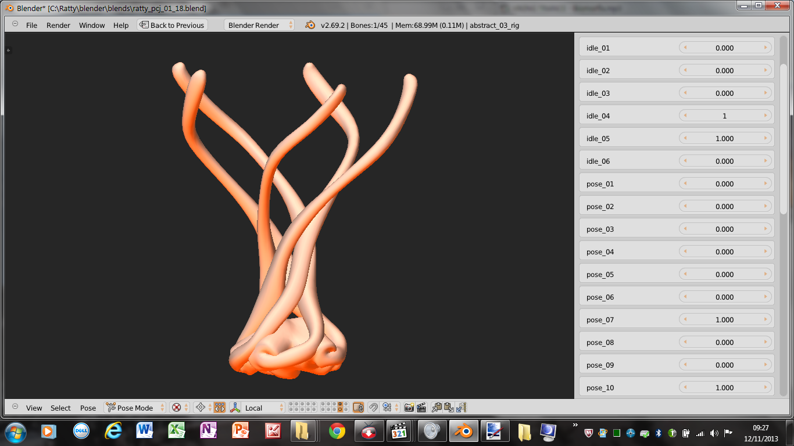Decrease pose_02 value with left arrow

tap(685, 206)
